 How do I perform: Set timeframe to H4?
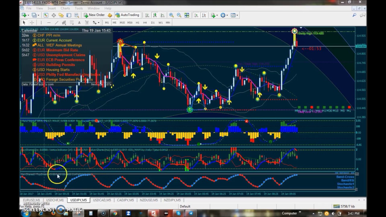pyautogui.click(x=145, y=23)
